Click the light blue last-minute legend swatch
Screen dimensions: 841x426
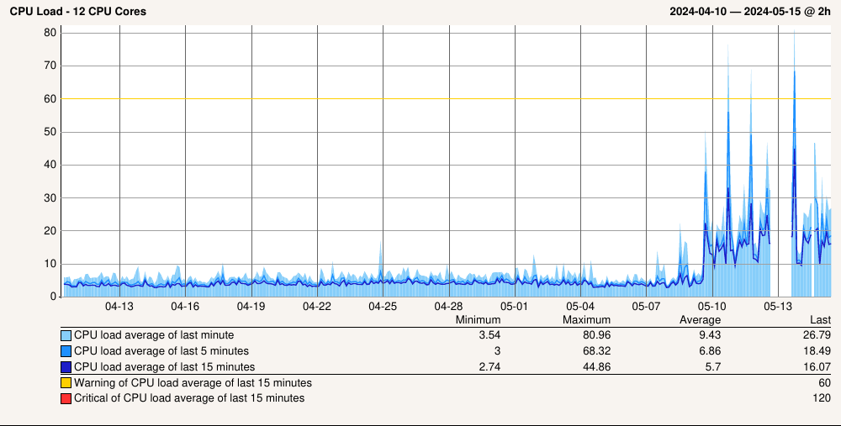[66, 335]
